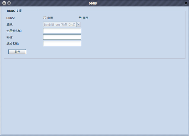Focus the 使用者名稱 username input field
This screenshot has width=189, height=136.
pos(62,31)
